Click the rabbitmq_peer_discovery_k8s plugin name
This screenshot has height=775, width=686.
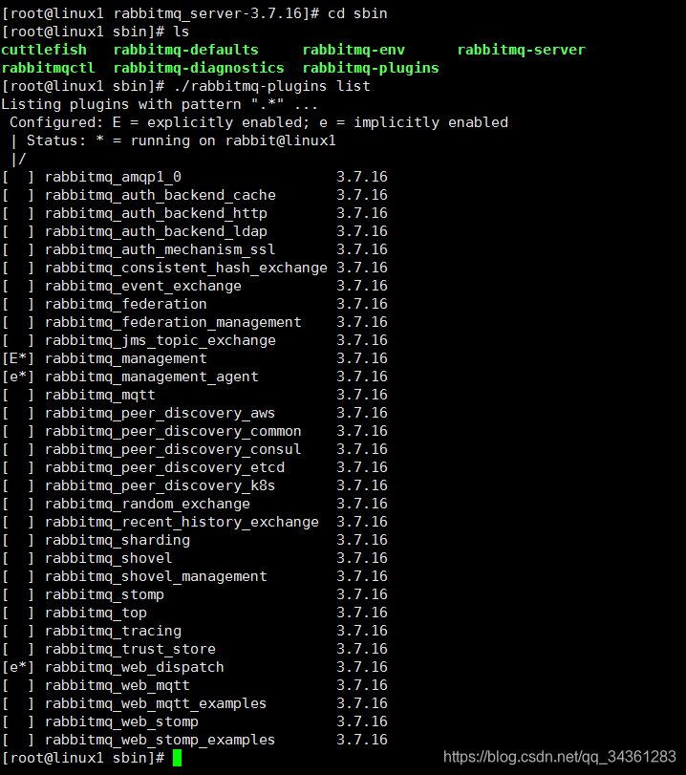pos(160,485)
